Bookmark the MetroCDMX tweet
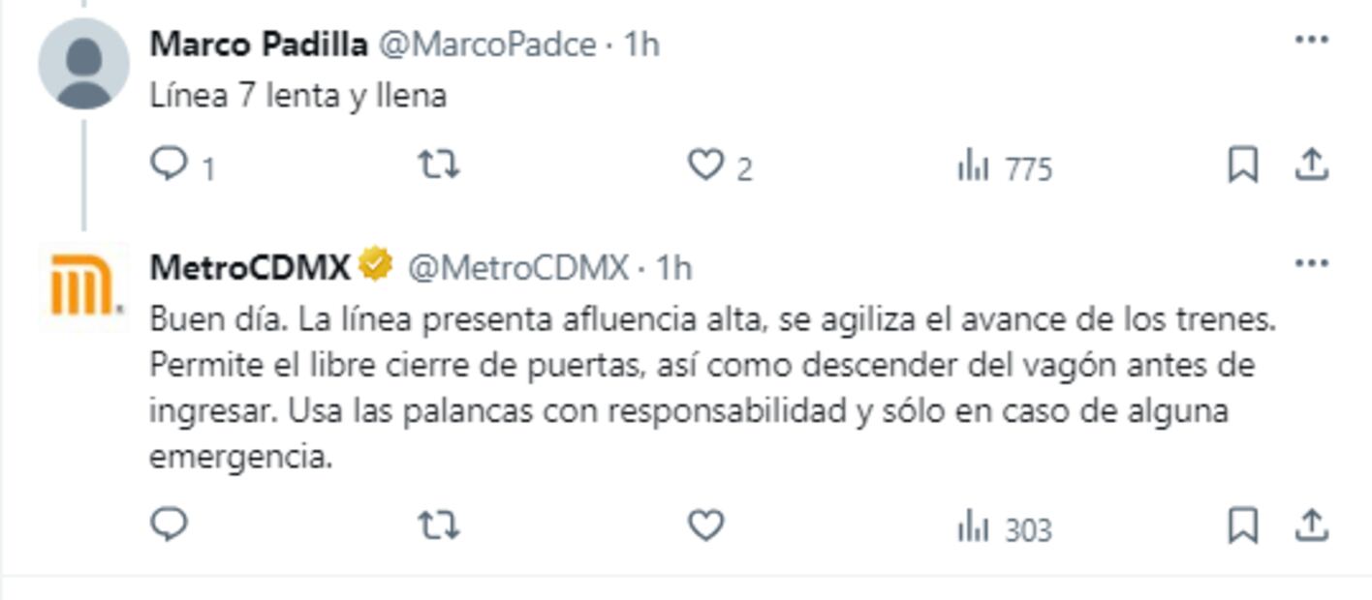 click(1242, 525)
